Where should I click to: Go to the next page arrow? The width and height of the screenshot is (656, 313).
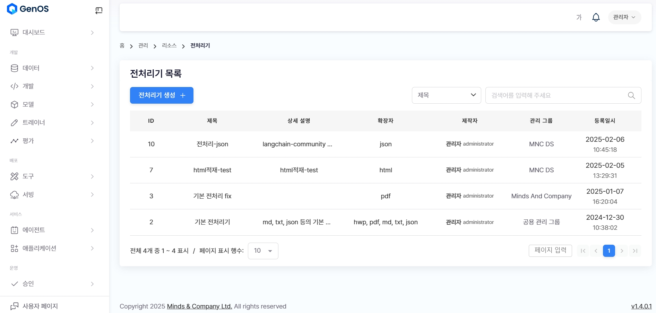[622, 251]
